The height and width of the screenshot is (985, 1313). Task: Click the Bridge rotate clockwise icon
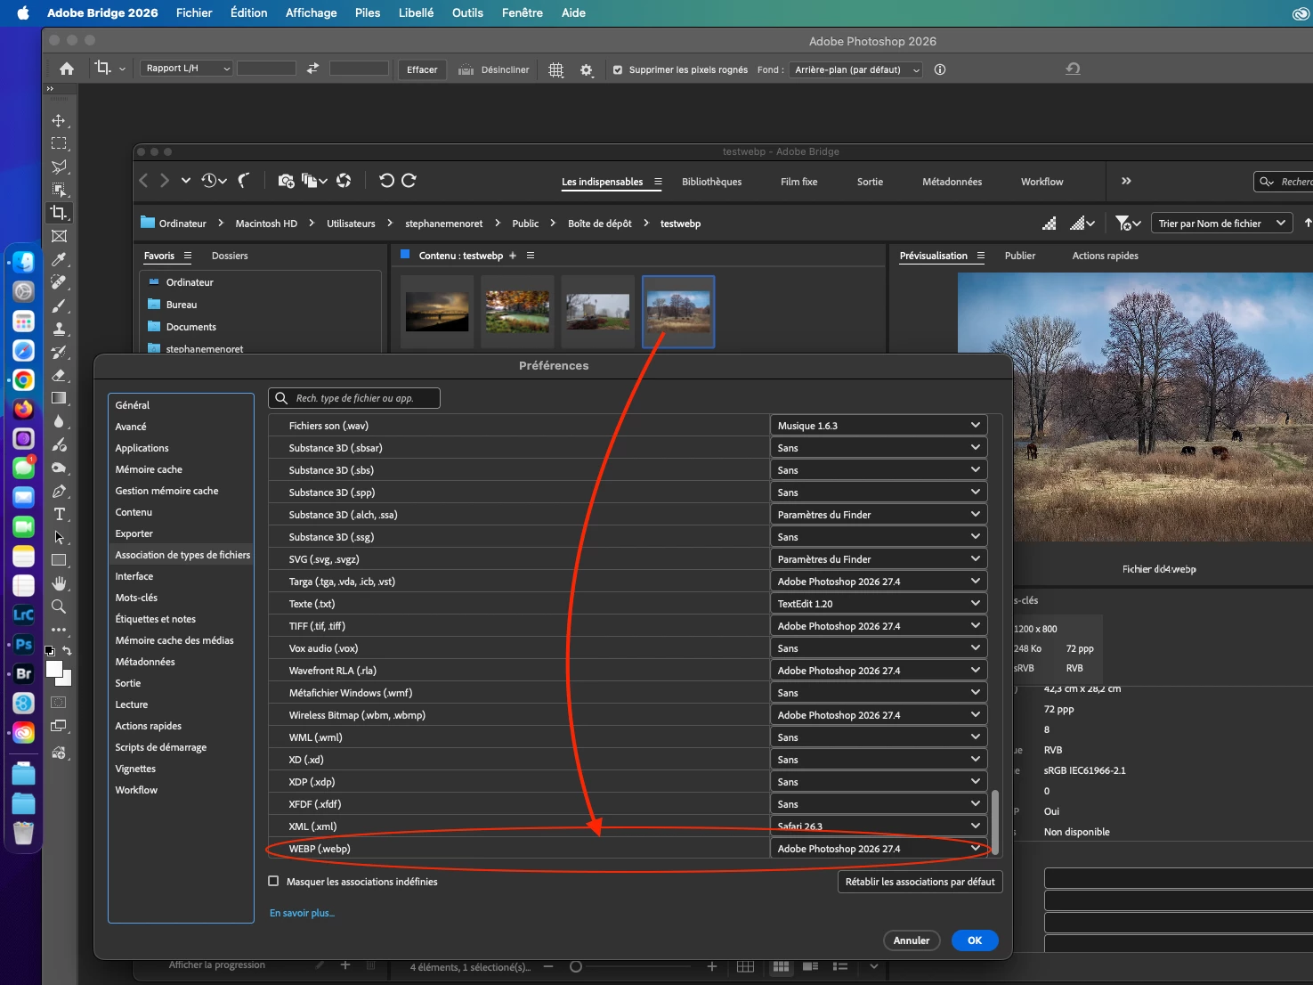[409, 181]
